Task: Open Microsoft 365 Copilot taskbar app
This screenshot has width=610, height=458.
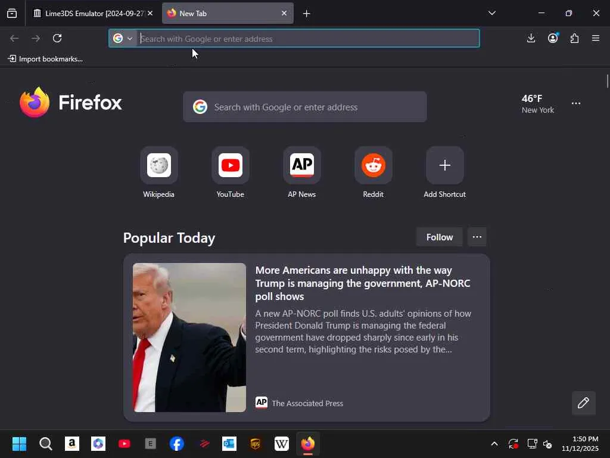Action: coord(98,444)
